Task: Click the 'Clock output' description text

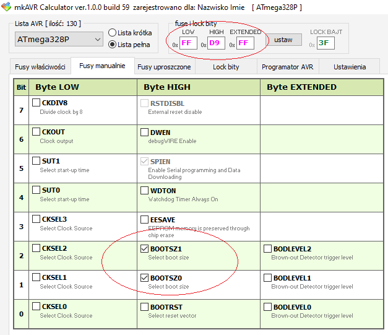Action: (x=56, y=141)
